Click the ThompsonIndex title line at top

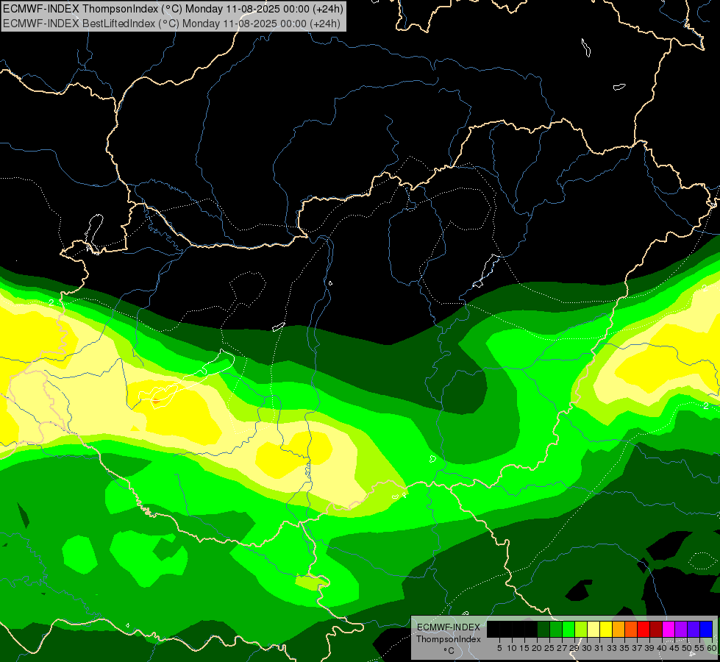[173, 9]
